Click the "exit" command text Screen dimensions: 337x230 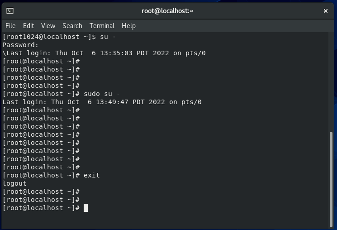point(91,175)
